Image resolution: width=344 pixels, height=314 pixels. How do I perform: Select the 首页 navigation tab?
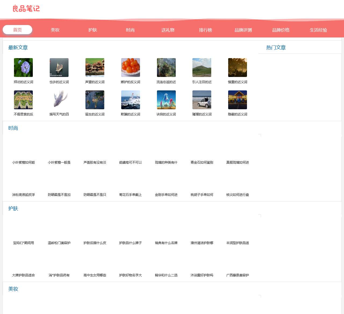click(x=17, y=30)
